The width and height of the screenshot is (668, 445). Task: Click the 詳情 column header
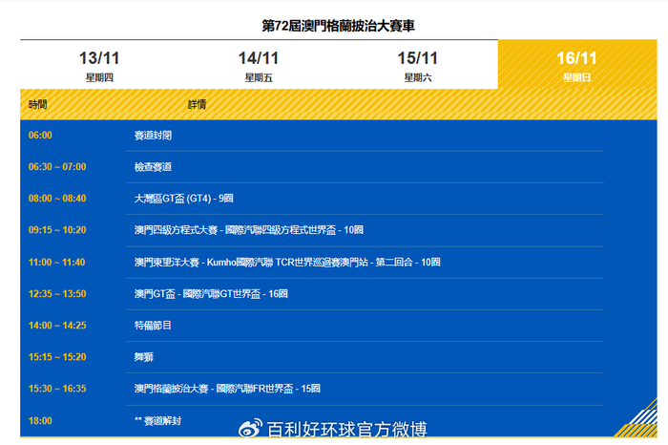(x=198, y=104)
